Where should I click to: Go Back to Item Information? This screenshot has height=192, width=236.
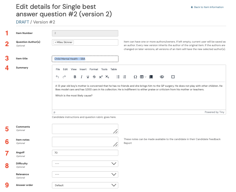click(x=207, y=7)
